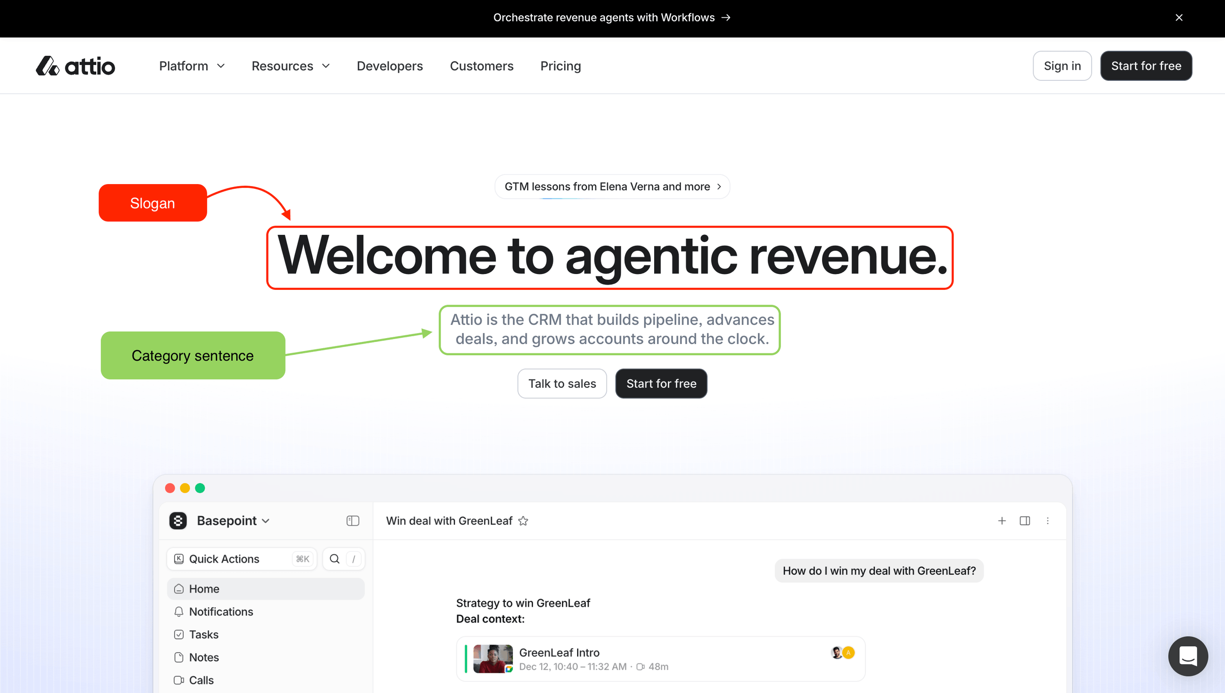Open the Developers page

(390, 66)
